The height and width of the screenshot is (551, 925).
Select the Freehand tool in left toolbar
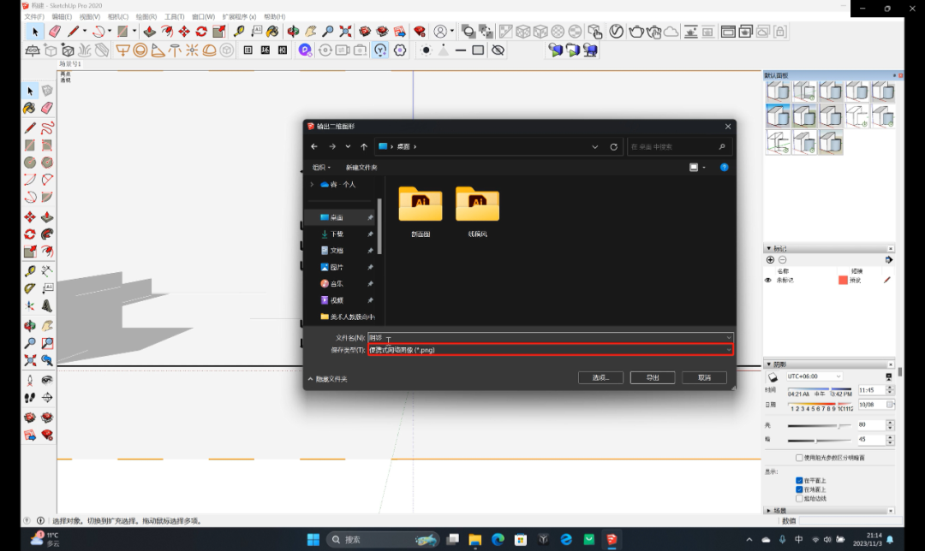pyautogui.click(x=47, y=127)
